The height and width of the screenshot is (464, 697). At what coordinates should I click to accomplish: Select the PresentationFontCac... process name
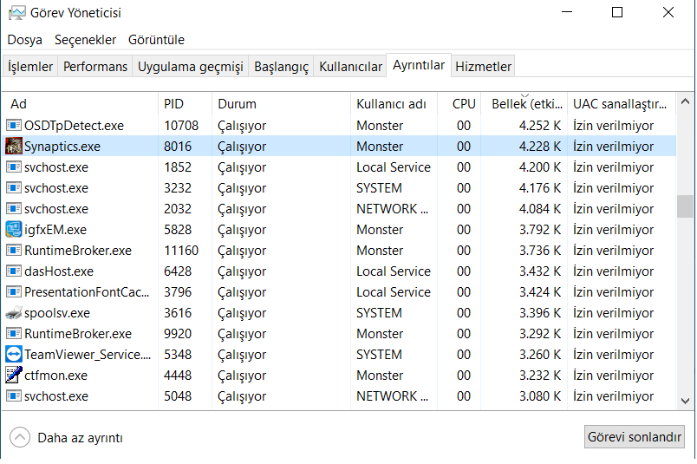click(87, 292)
